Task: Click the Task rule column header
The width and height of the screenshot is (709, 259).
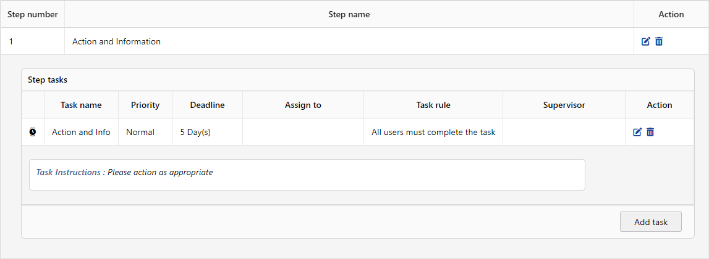Action: point(433,105)
